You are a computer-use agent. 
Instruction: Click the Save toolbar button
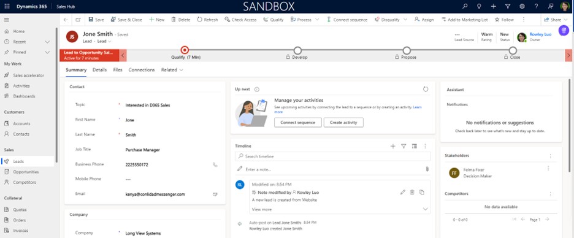point(96,20)
